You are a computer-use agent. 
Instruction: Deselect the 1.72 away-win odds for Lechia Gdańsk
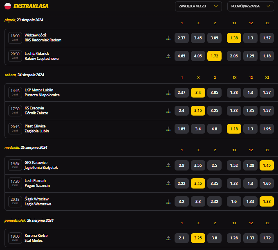(x=214, y=56)
